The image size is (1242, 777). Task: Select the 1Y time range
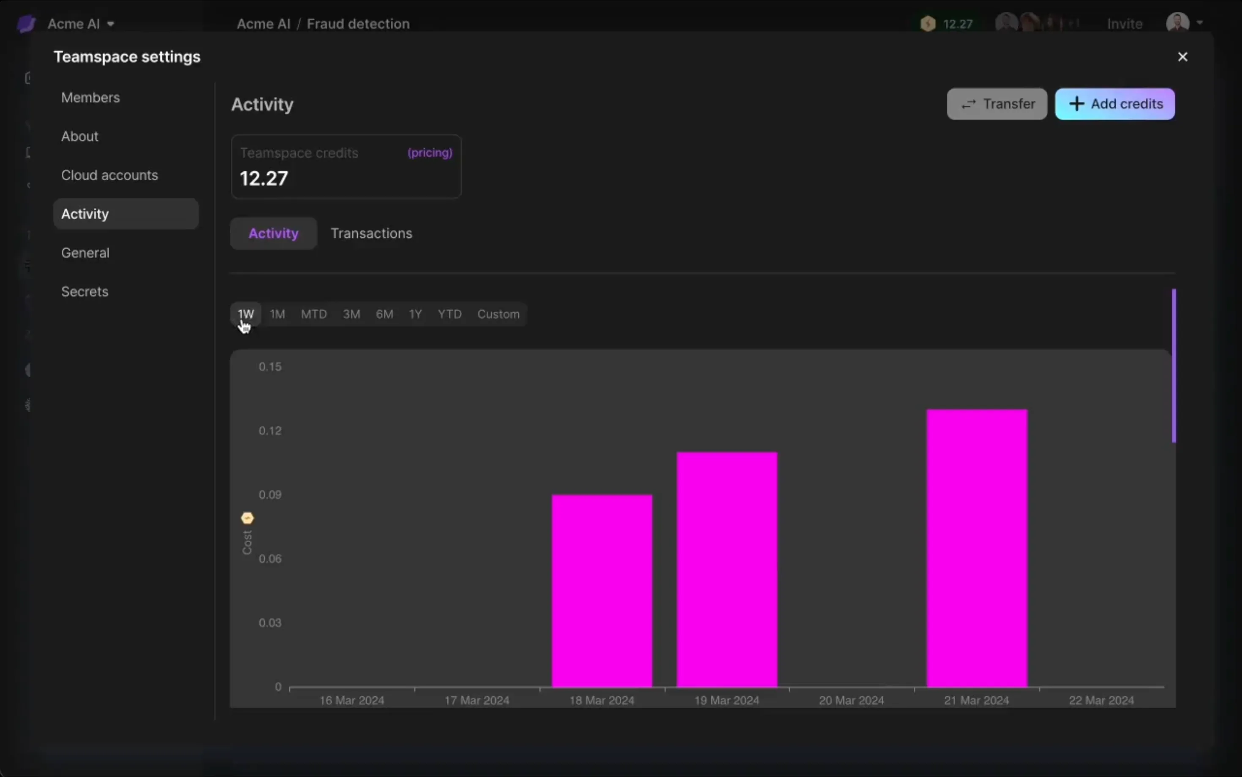[x=415, y=314]
